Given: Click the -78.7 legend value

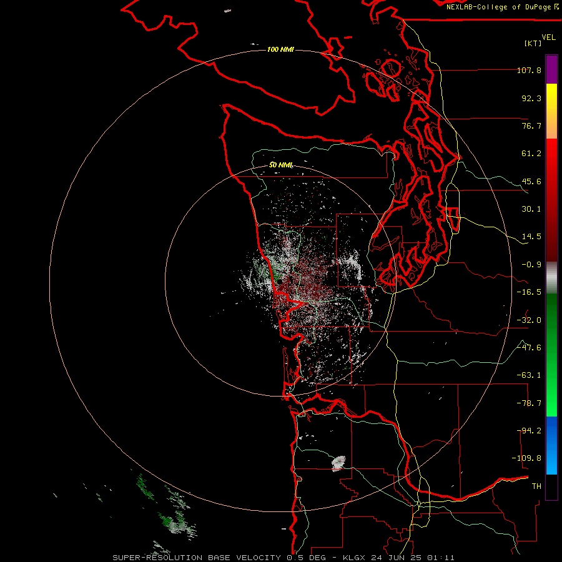Looking at the screenshot, I should tap(529, 403).
